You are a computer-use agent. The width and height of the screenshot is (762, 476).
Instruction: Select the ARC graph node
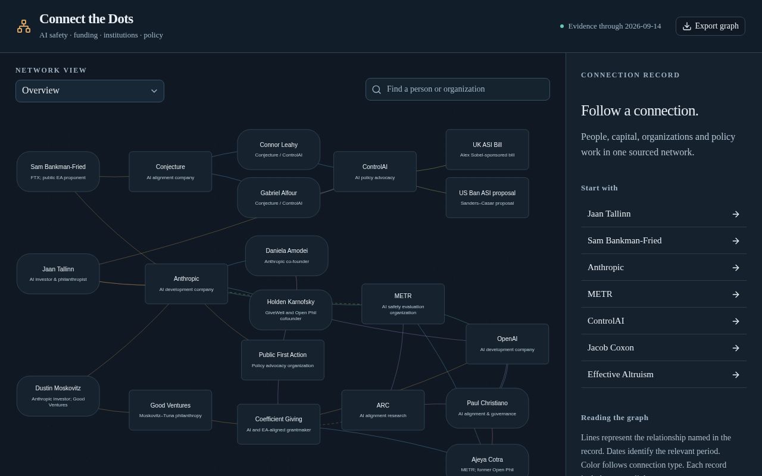pos(383,410)
